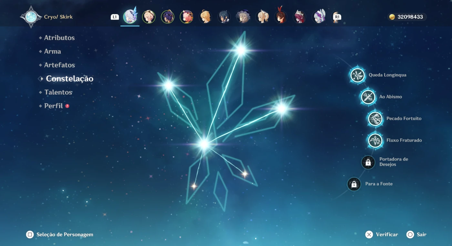This screenshot has width=452, height=246.
Task: Open the Fluxo Fraturado constellation icon
Action: point(375,141)
